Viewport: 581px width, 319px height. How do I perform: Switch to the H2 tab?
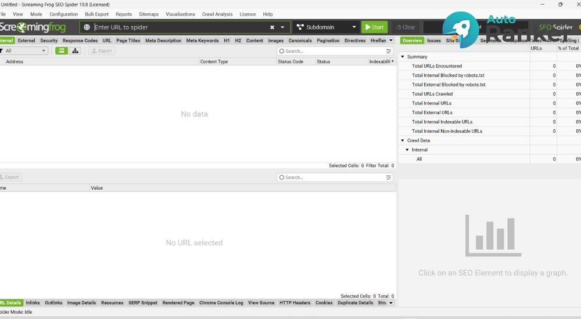coord(238,41)
